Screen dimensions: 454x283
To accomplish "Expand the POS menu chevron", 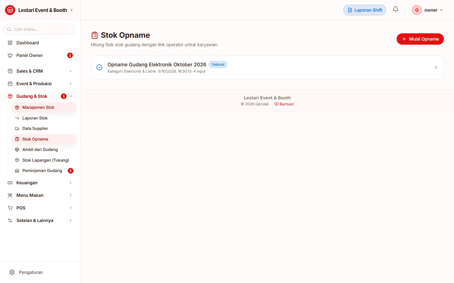I will (71, 208).
